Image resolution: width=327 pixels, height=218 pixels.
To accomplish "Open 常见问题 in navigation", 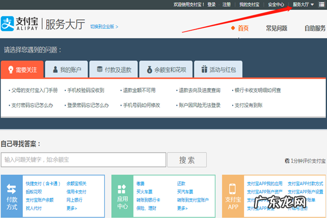I will point(276,28).
